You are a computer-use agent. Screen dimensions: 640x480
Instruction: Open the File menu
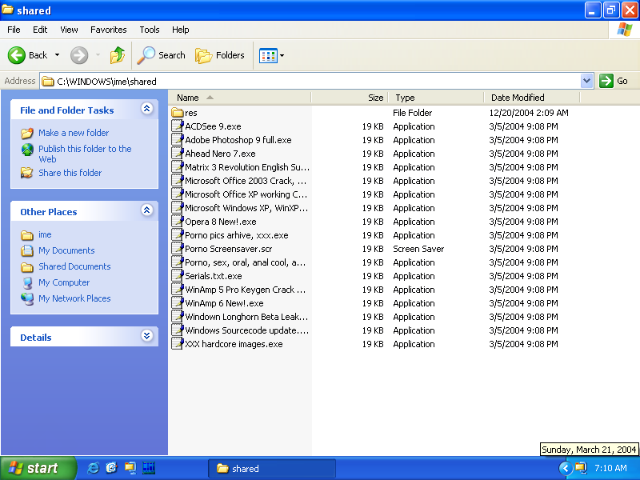(14, 30)
